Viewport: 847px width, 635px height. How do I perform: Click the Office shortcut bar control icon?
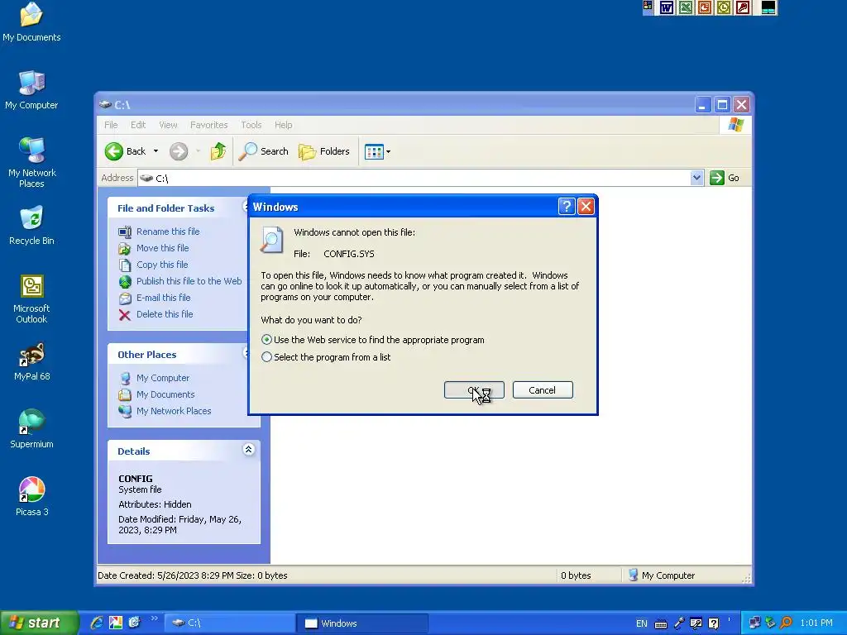(648, 6)
